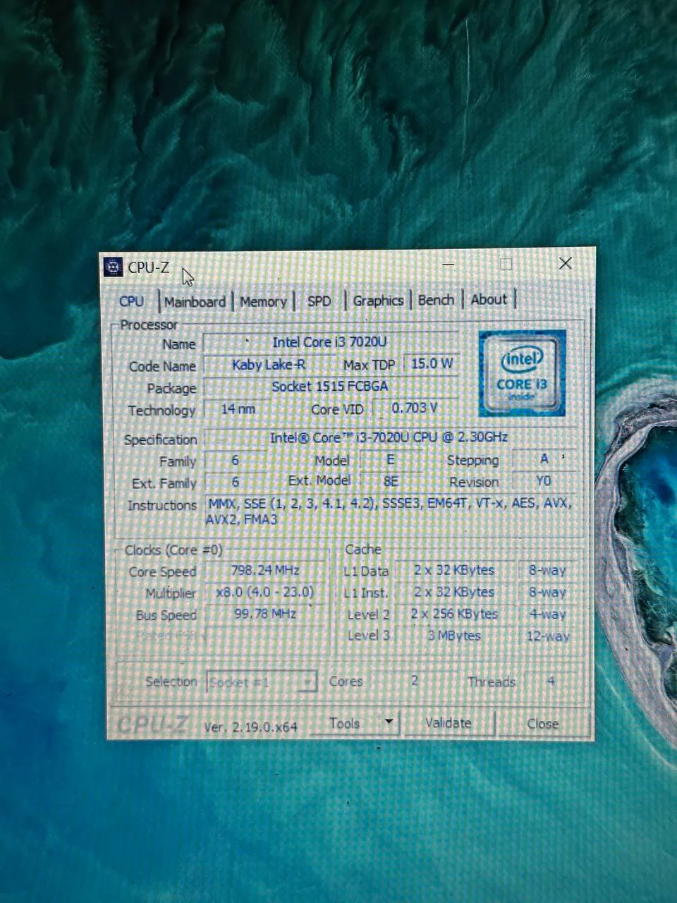The image size is (677, 903).
Task: Click the Instructions list field
Action: (x=389, y=511)
